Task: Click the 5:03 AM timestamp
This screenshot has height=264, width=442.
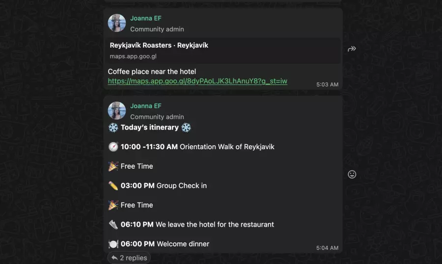Action: [x=327, y=84]
